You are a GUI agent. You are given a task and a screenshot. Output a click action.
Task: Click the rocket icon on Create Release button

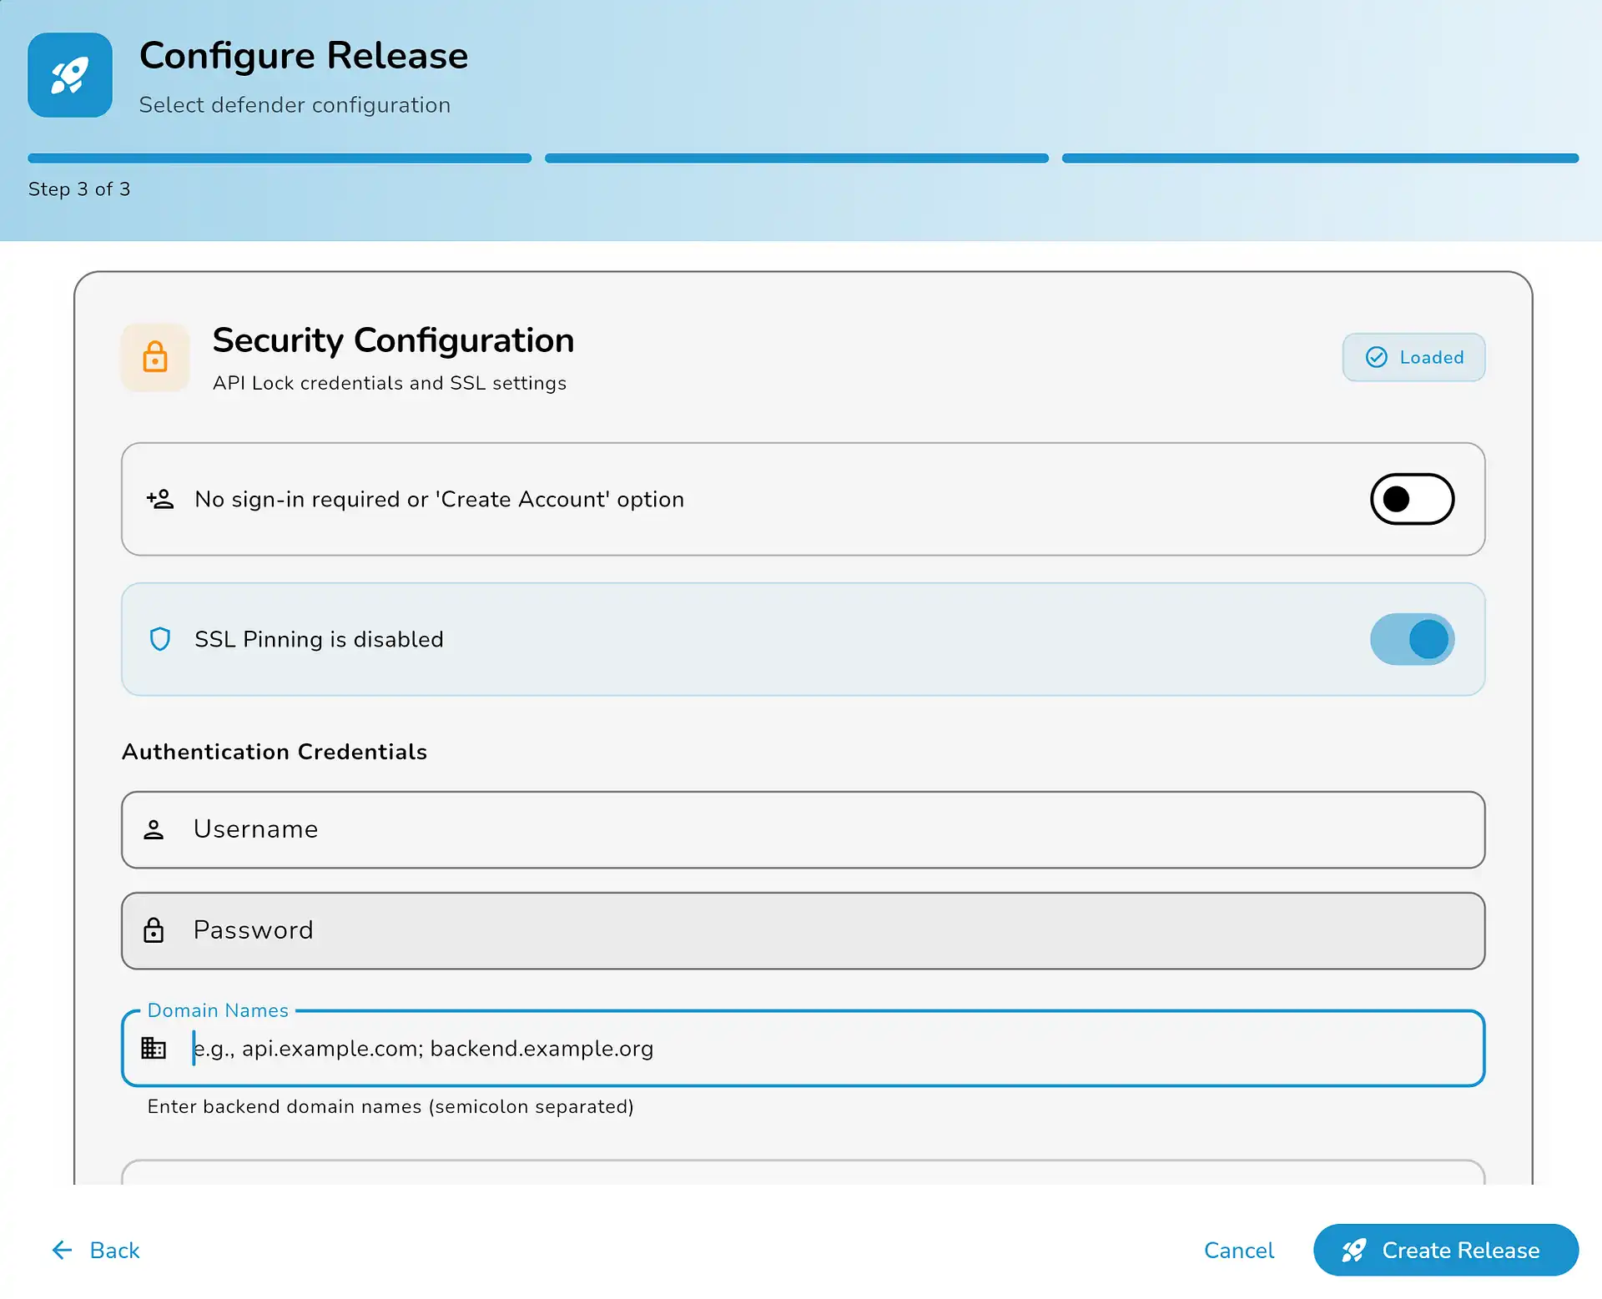(1353, 1250)
